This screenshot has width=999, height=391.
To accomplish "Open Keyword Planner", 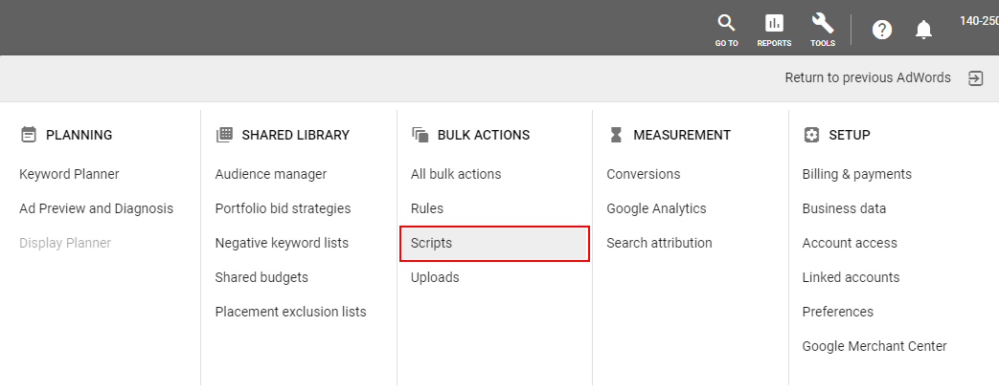I will point(70,174).
